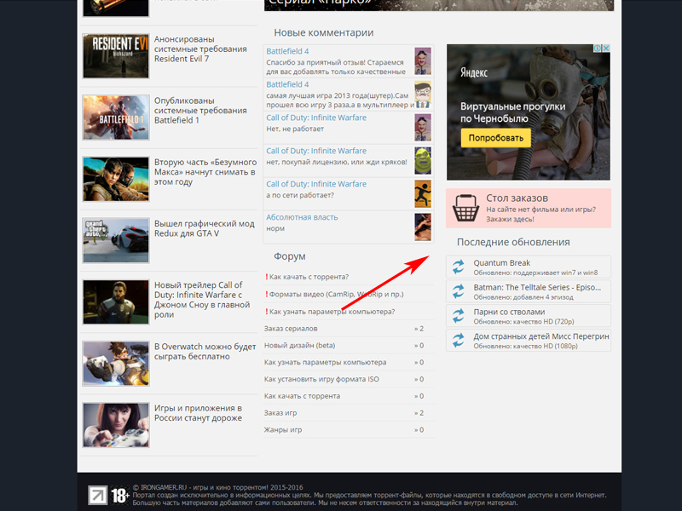Click the refresh icon next to Дом странных детей

point(458,340)
